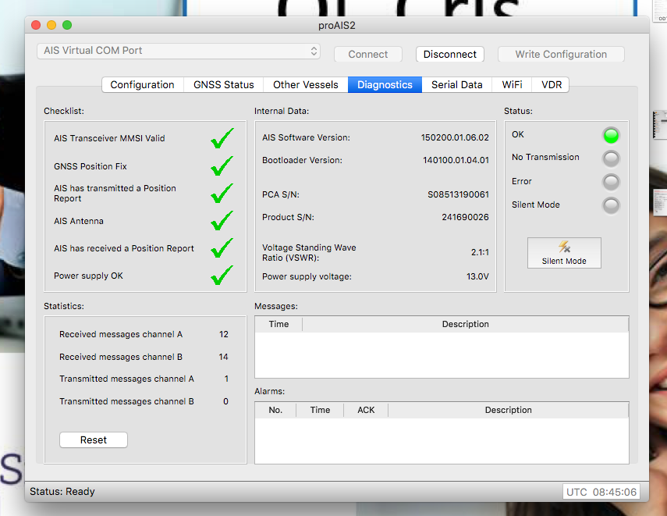The image size is (667, 516).
Task: Click product serial number 241690026
Action: (x=465, y=217)
